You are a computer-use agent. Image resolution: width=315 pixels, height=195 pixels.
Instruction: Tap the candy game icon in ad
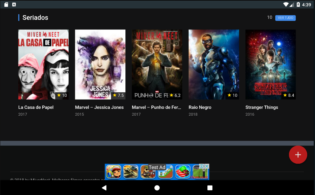183,172
